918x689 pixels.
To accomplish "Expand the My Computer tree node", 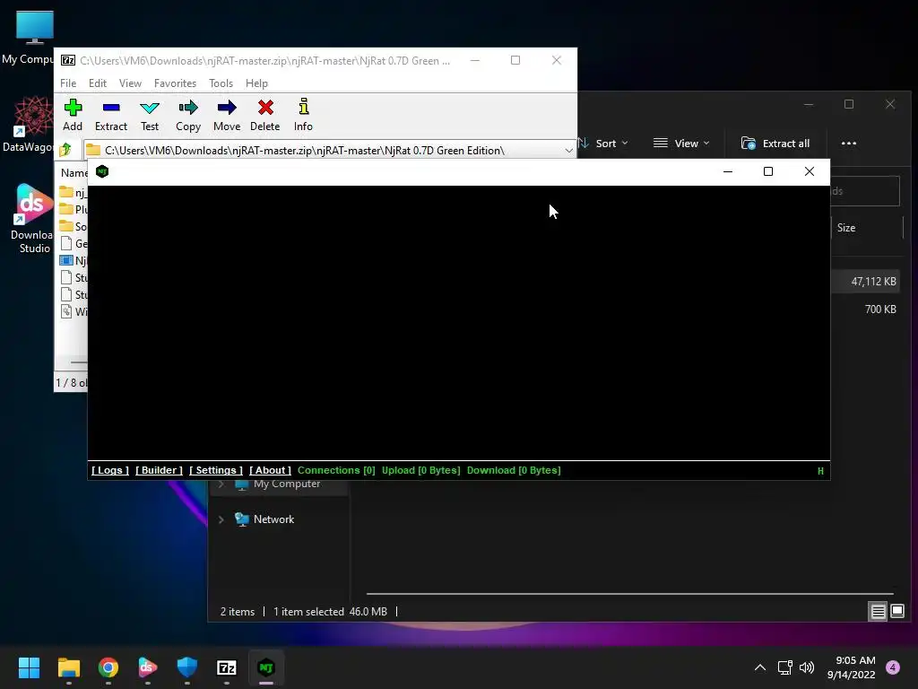I will click(221, 484).
